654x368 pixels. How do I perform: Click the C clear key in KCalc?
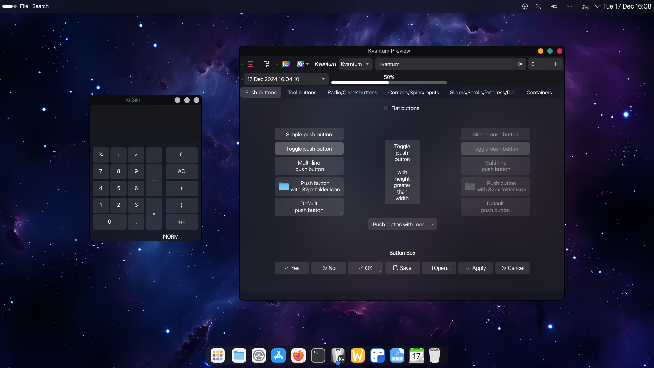(182, 155)
